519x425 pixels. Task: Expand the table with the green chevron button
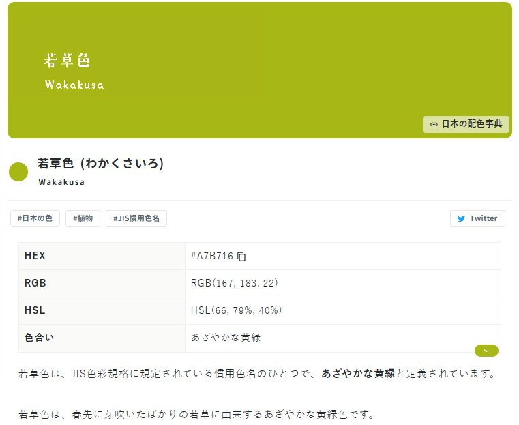486,351
